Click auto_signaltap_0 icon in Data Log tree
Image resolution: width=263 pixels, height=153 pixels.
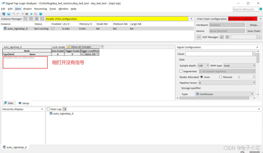pyautogui.click(x=51, y=114)
